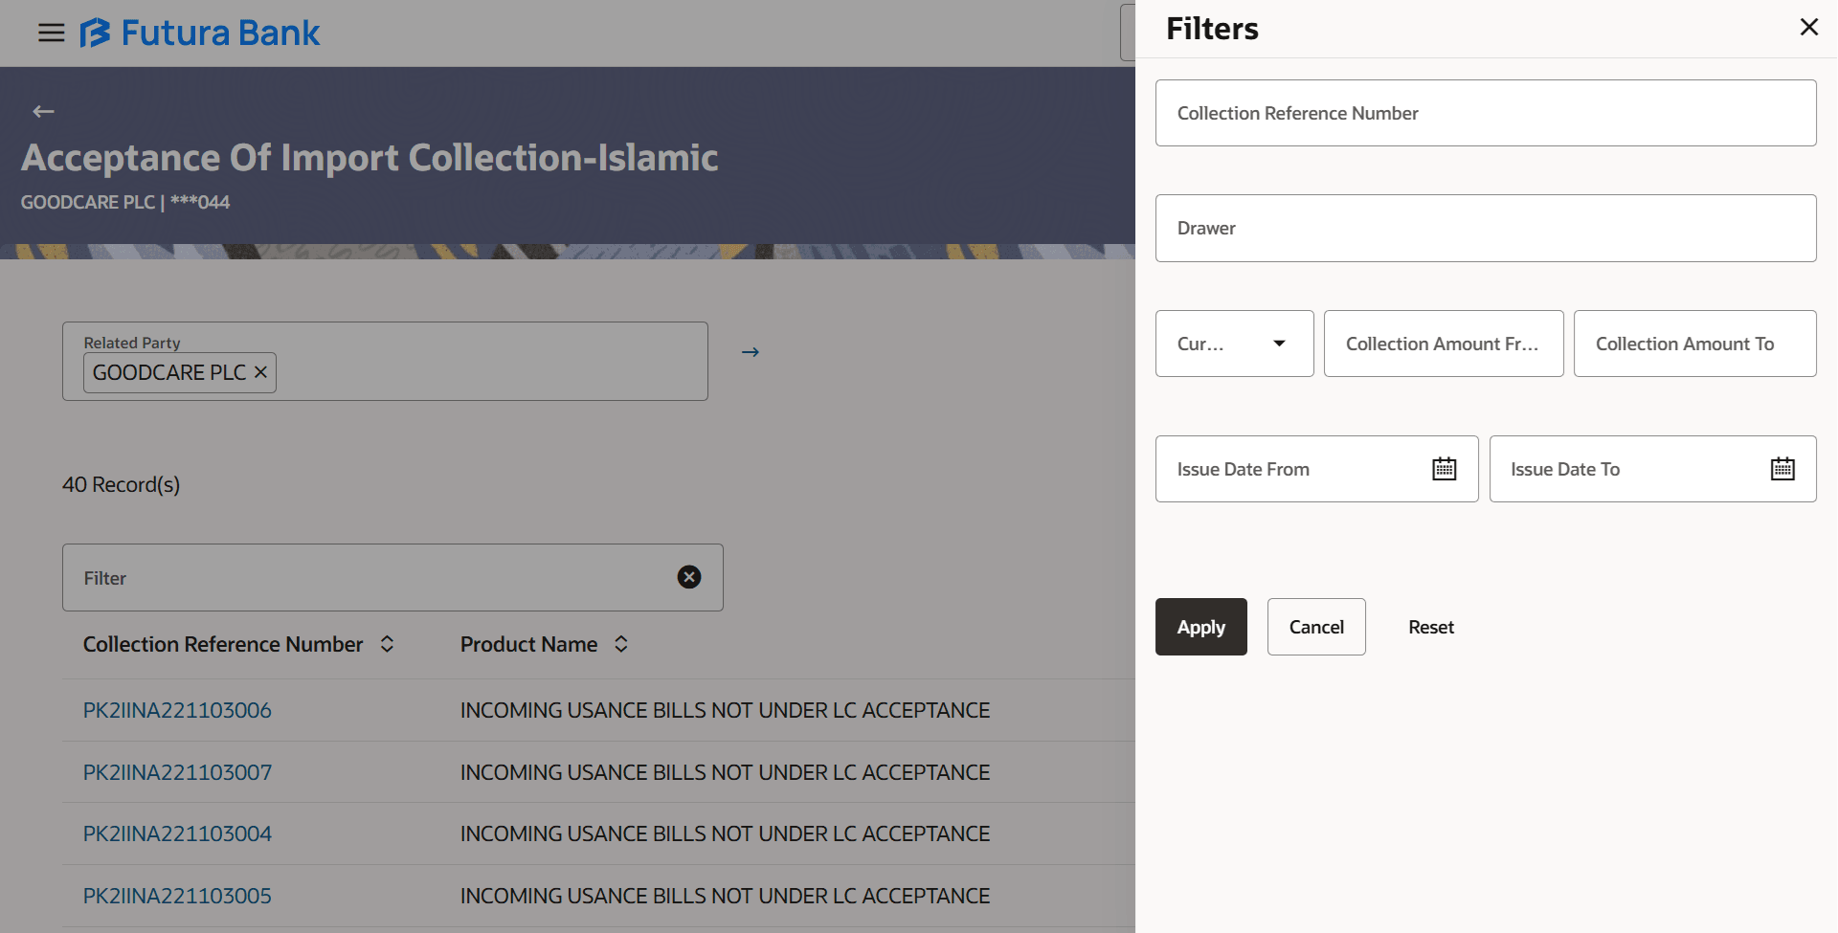Click the Collection Reference Number filter input
The width and height of the screenshot is (1838, 933).
click(x=1486, y=113)
